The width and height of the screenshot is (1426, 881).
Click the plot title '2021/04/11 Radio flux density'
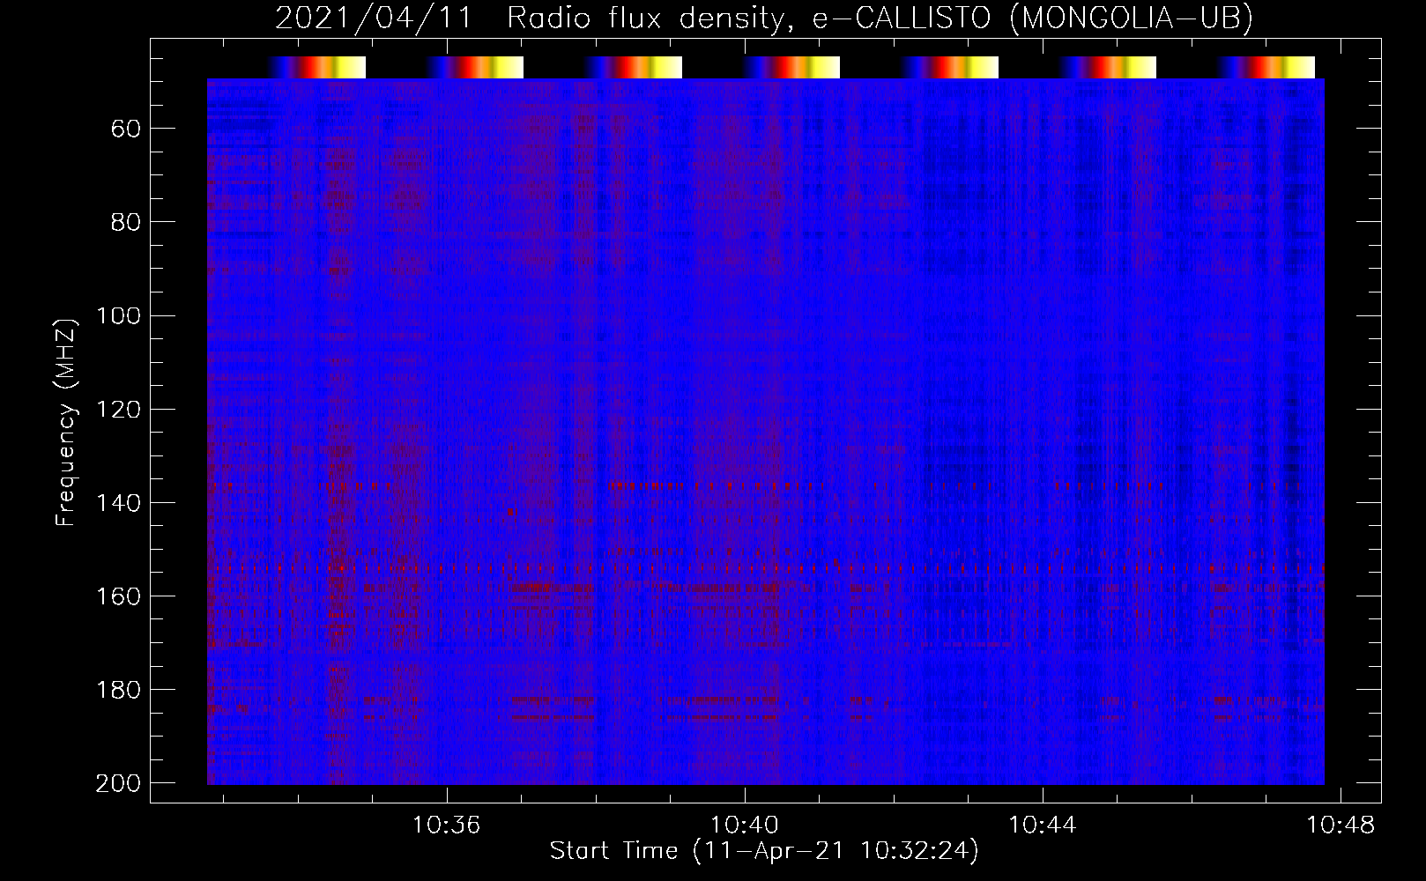click(x=763, y=18)
